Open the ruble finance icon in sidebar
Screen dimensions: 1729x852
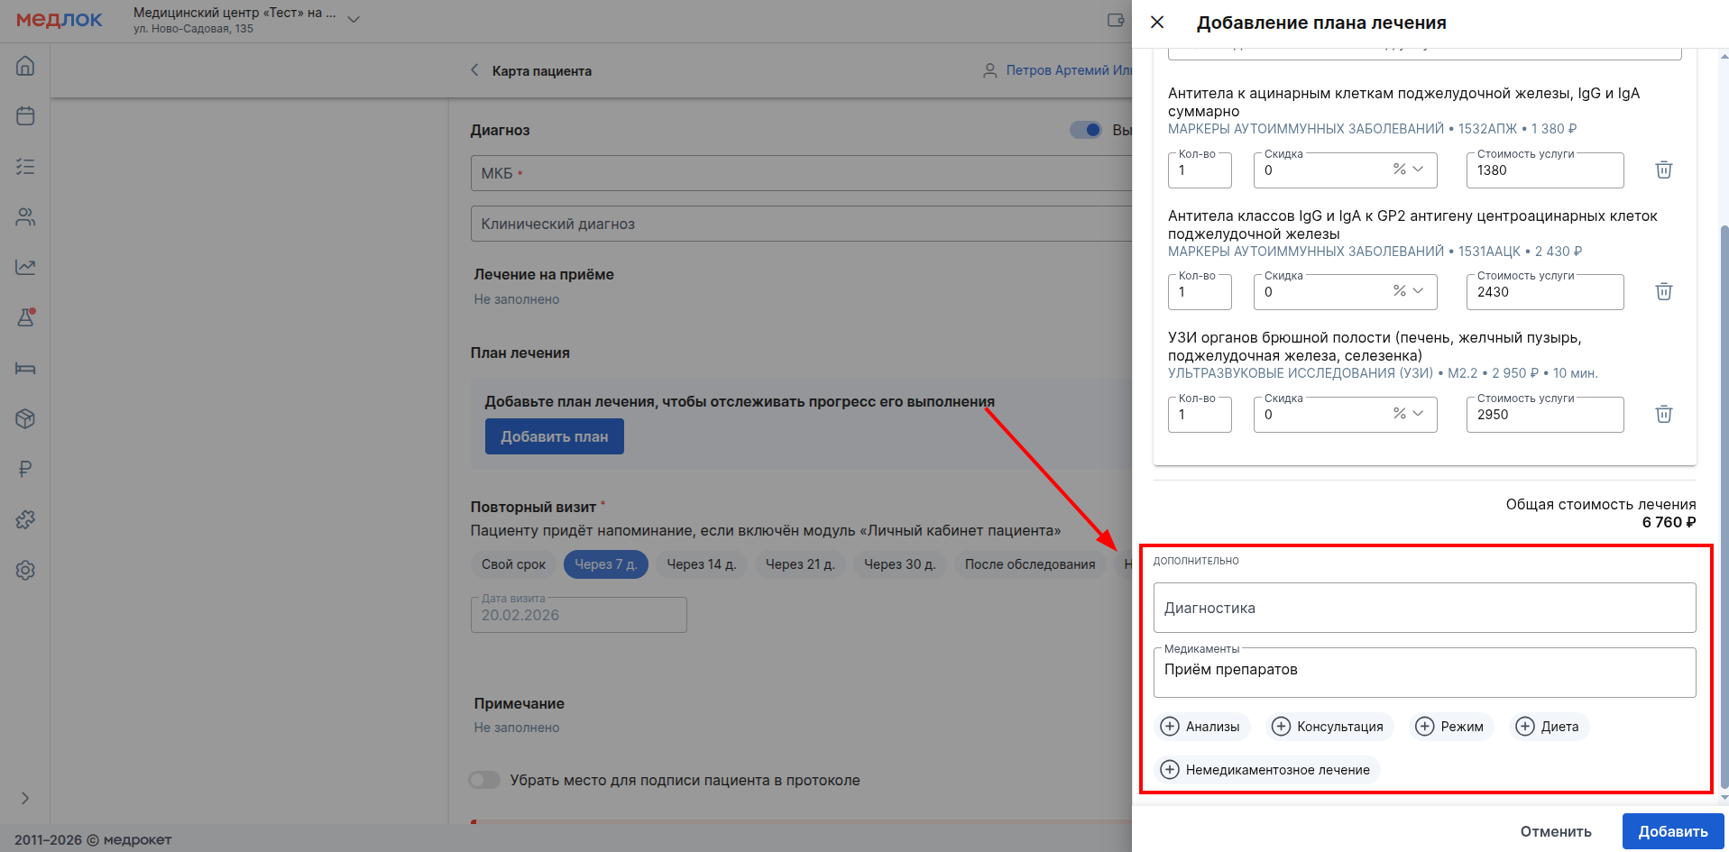(25, 469)
